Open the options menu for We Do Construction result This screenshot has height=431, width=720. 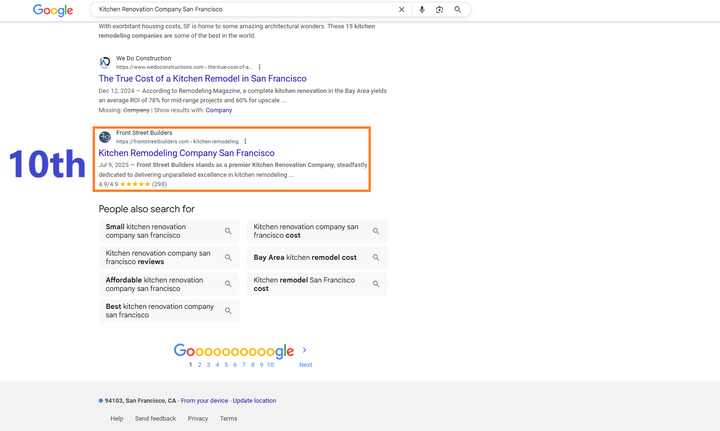[259, 67]
